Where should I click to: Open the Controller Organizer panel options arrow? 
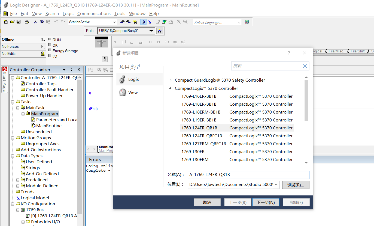[x=64, y=70]
